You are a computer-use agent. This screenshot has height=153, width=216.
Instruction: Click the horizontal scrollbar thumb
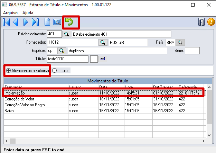coord(12,141)
